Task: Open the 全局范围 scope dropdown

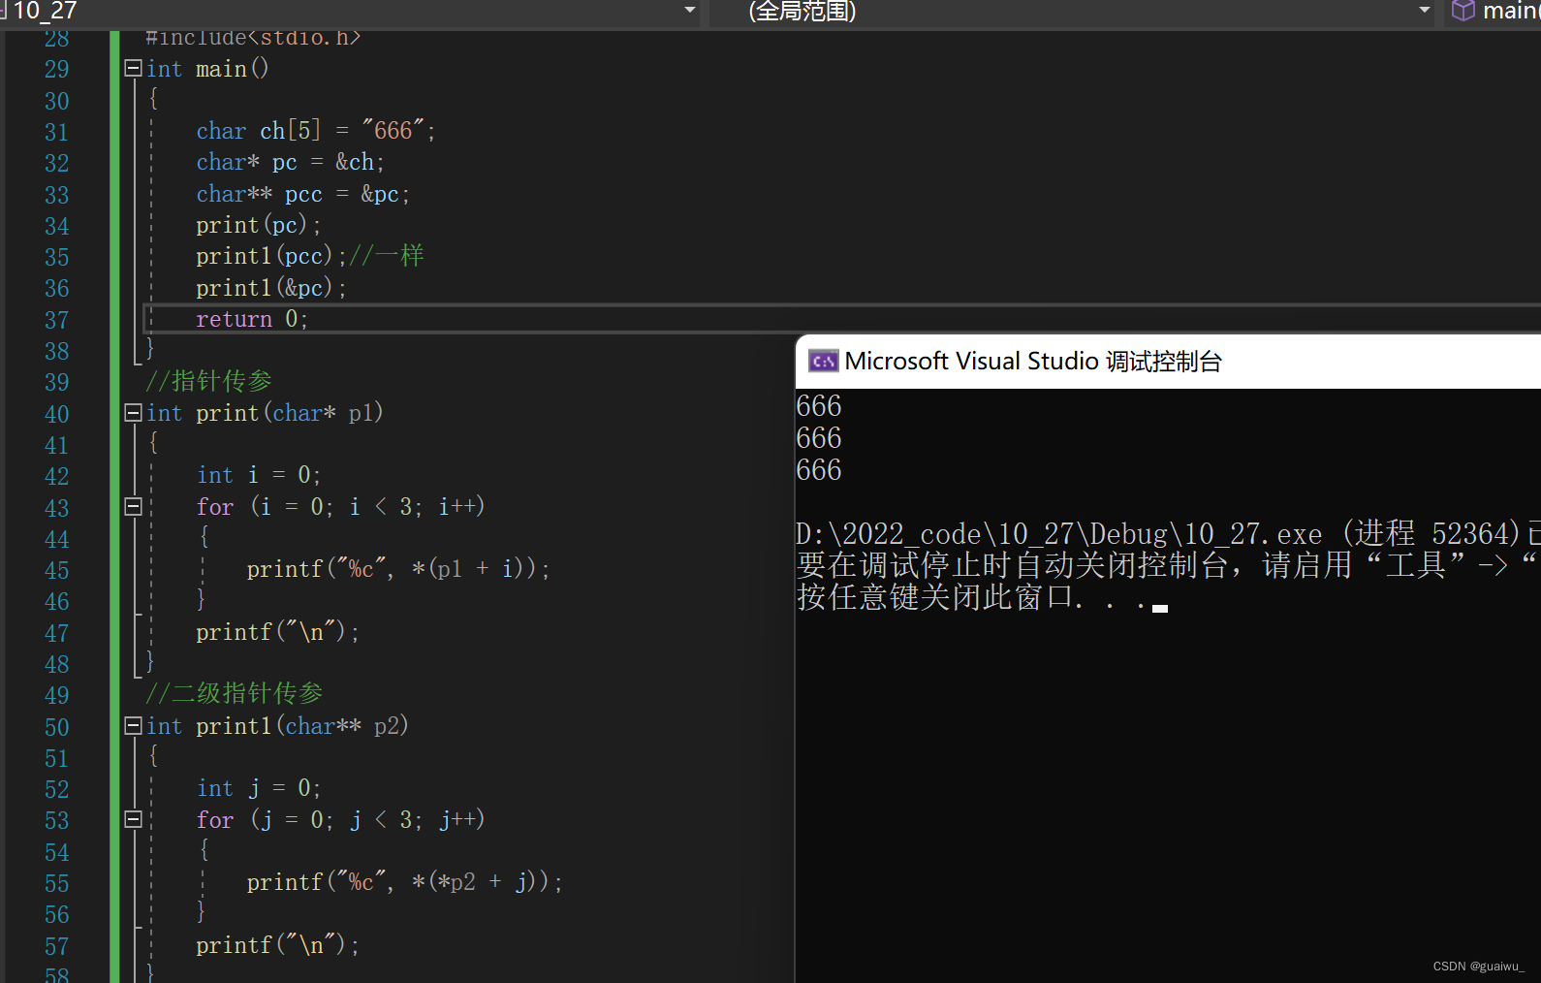Action: click(x=1424, y=11)
